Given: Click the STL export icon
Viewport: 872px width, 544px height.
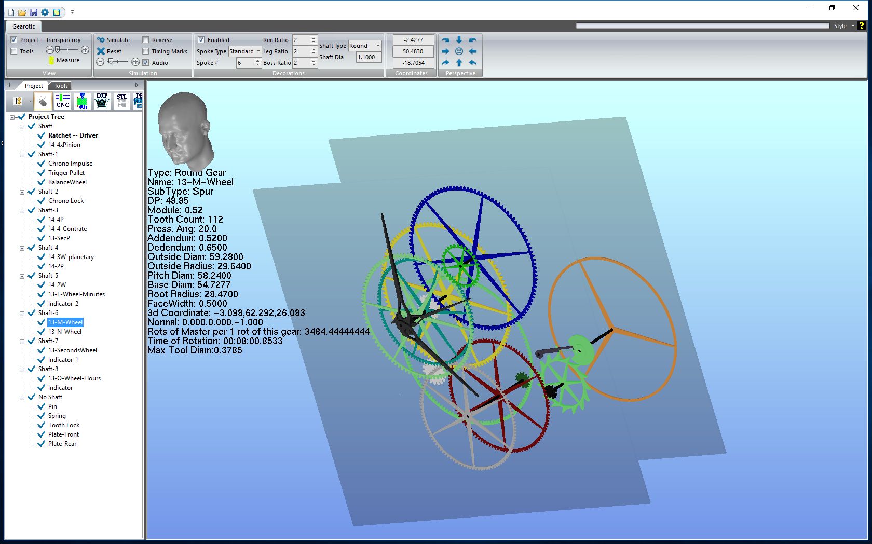Looking at the screenshot, I should point(122,101).
